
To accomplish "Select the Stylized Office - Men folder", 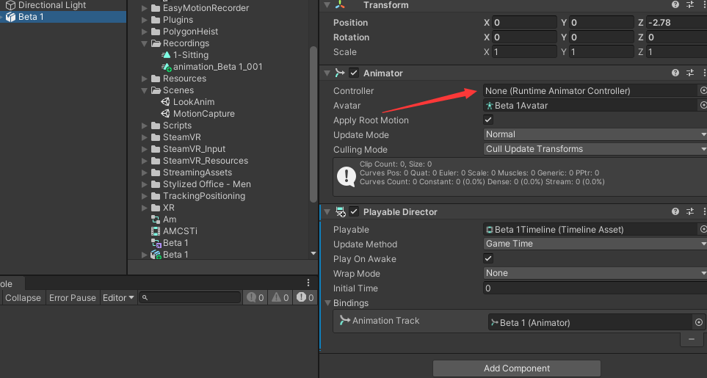I will [x=201, y=184].
